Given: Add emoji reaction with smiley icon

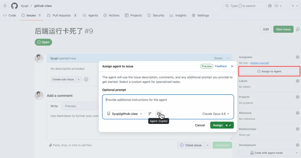Looking at the screenshot, I should (x=86, y=79).
